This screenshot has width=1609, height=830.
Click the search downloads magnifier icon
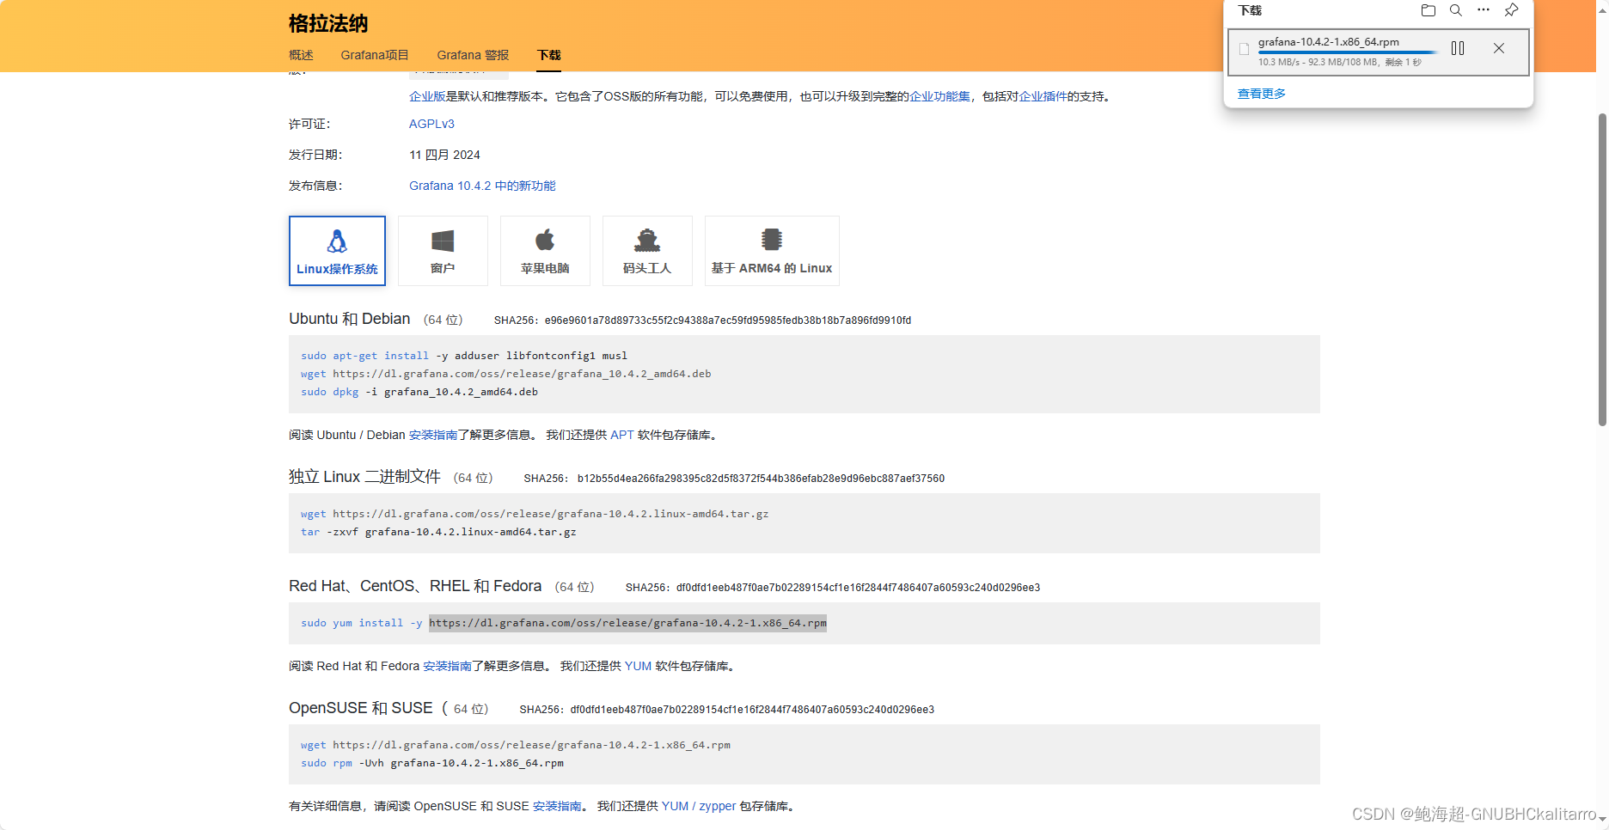click(x=1456, y=10)
